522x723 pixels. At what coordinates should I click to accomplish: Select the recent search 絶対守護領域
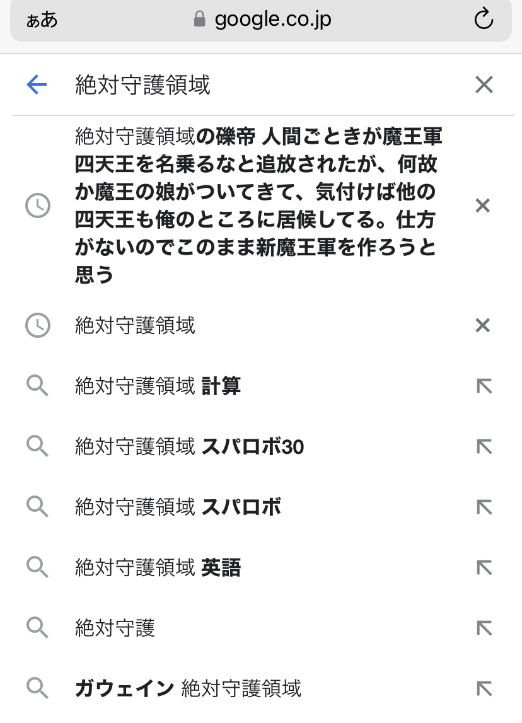pos(136,325)
